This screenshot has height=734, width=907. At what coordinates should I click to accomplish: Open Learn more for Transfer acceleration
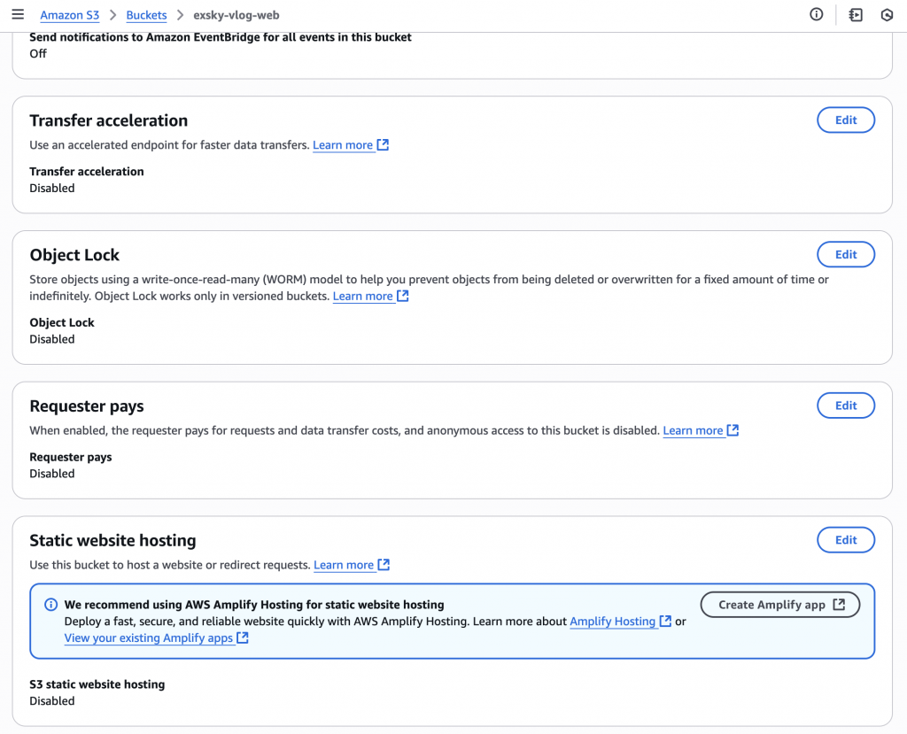pos(343,145)
